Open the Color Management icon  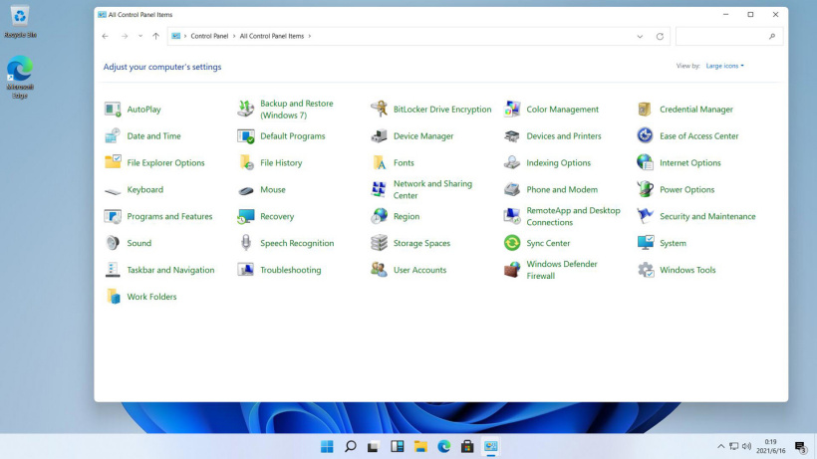tap(512, 110)
